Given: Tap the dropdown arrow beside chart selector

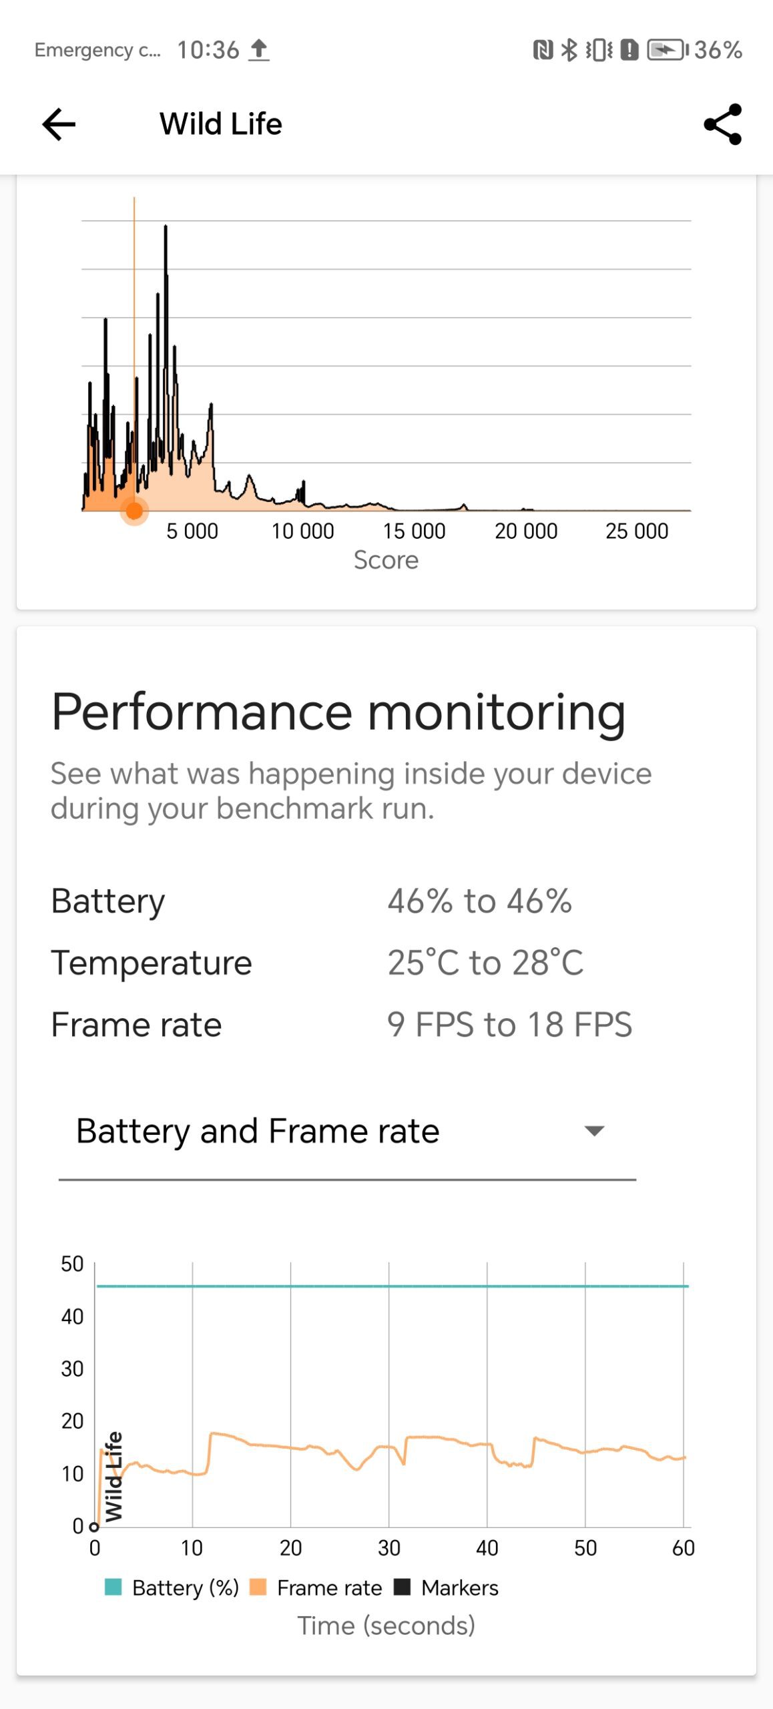Looking at the screenshot, I should (593, 1131).
